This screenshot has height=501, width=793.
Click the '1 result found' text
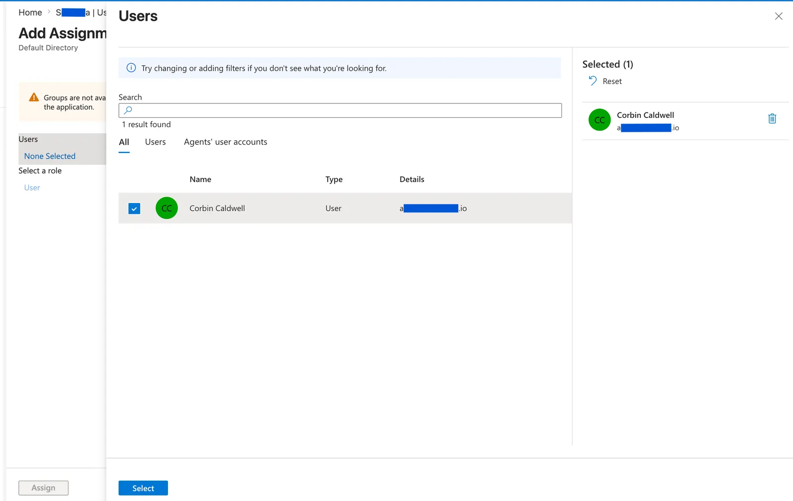[x=146, y=124]
